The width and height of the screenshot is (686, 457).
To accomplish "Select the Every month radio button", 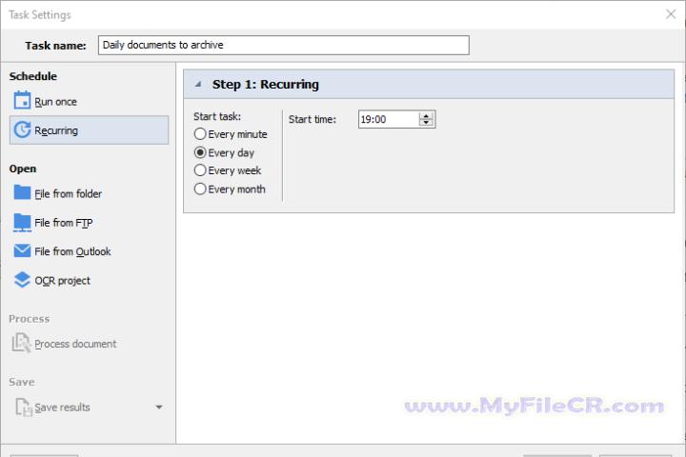I will (x=200, y=189).
